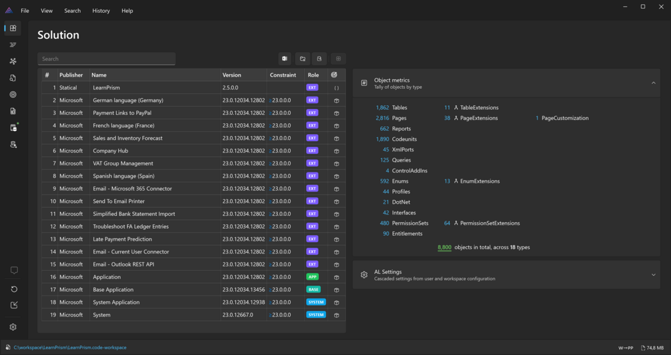Click Object metrics hash icon
Image resolution: width=671 pixels, height=355 pixels.
(364, 83)
